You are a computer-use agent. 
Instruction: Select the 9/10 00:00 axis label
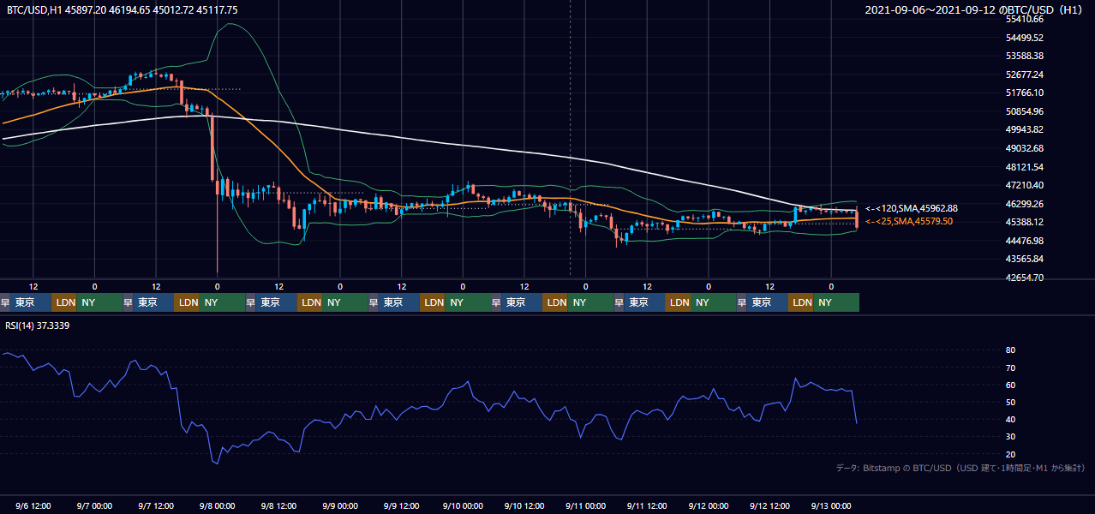463,505
